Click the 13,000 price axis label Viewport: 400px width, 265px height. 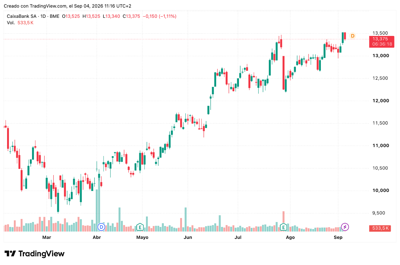point(380,56)
